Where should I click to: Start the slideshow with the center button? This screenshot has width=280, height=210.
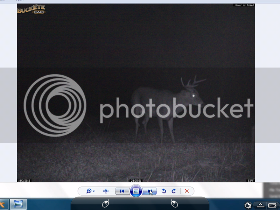pyautogui.click(x=136, y=191)
